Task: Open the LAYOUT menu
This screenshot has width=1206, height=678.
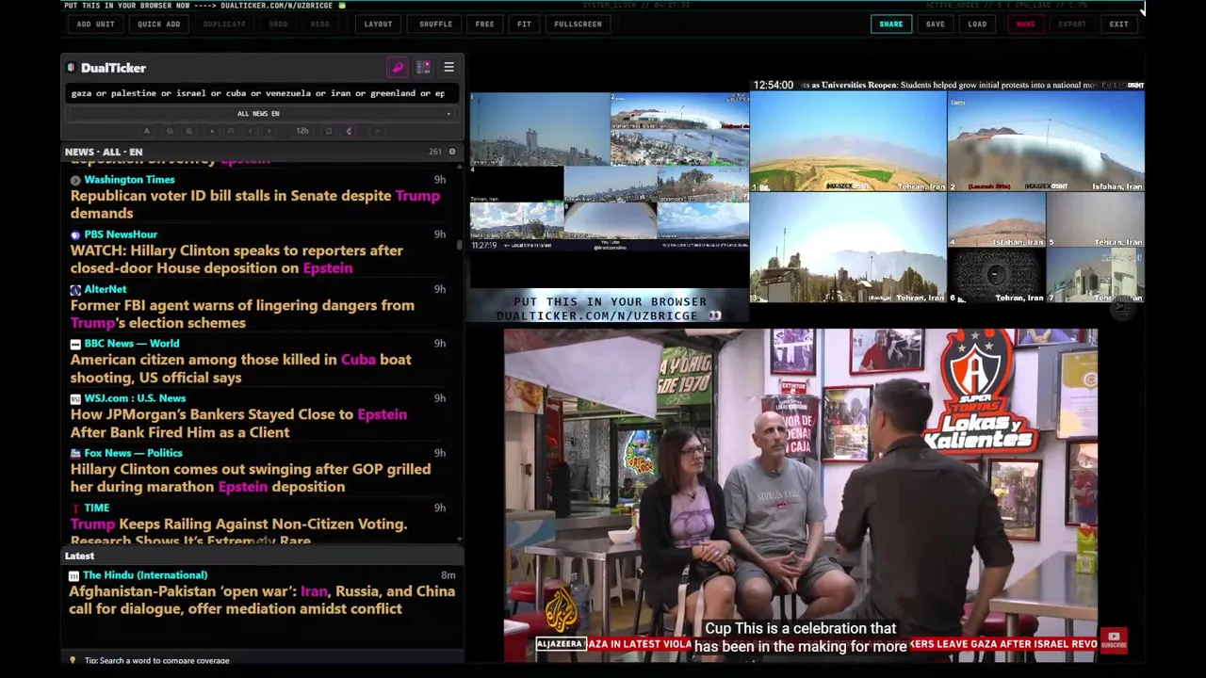Action: (378, 24)
